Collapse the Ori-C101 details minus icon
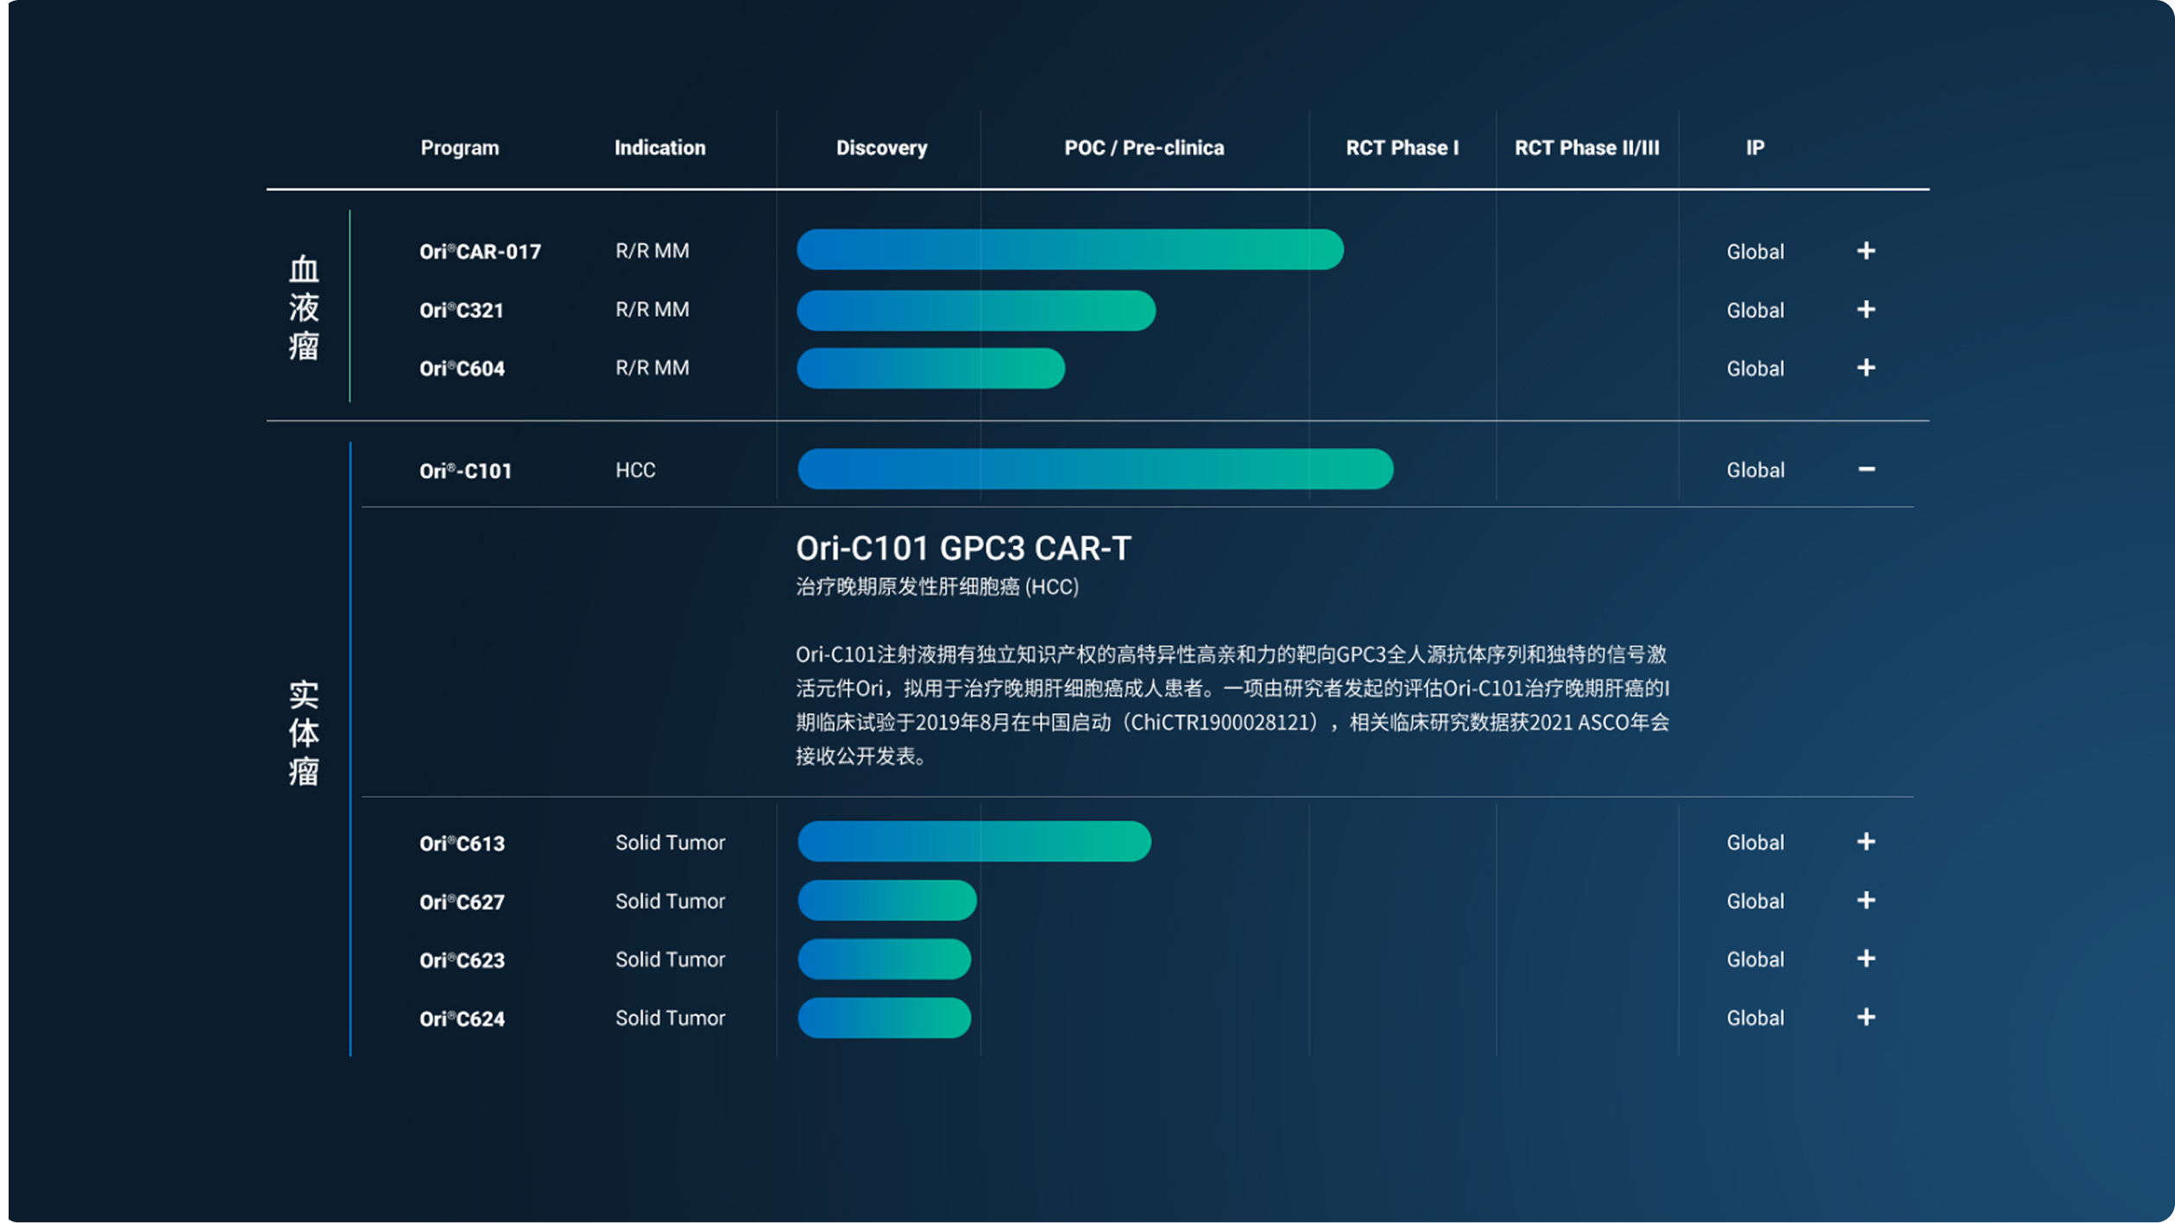Viewport: 2175px width, 1223px height. pyautogui.click(x=1866, y=469)
